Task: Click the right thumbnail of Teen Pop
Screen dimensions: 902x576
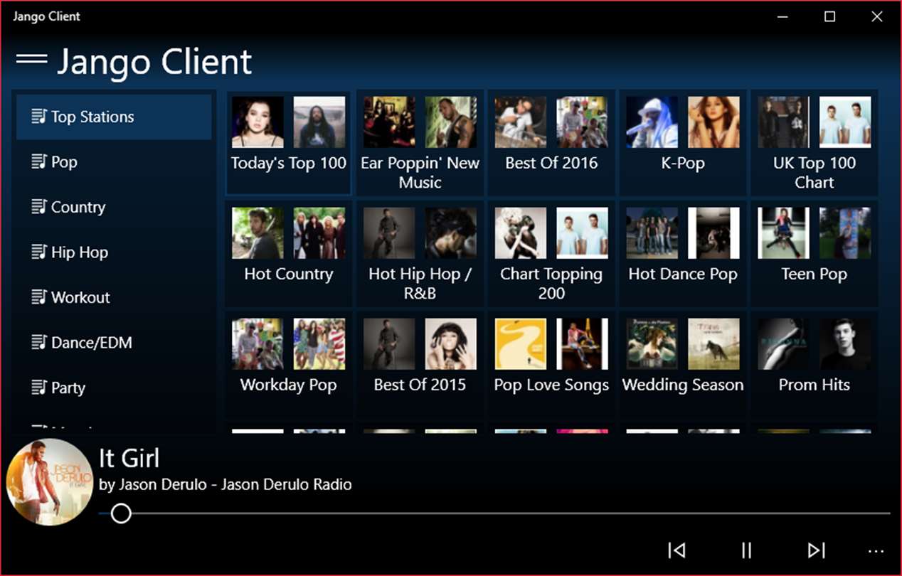Action: click(x=845, y=233)
